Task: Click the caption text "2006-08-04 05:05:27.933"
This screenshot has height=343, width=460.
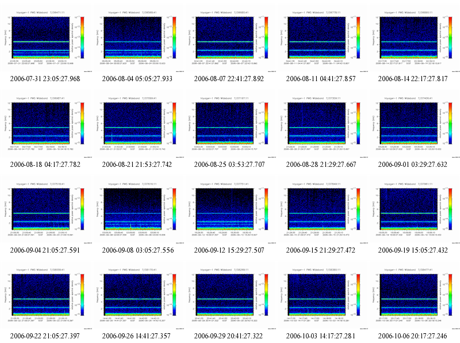Action: click(137, 79)
